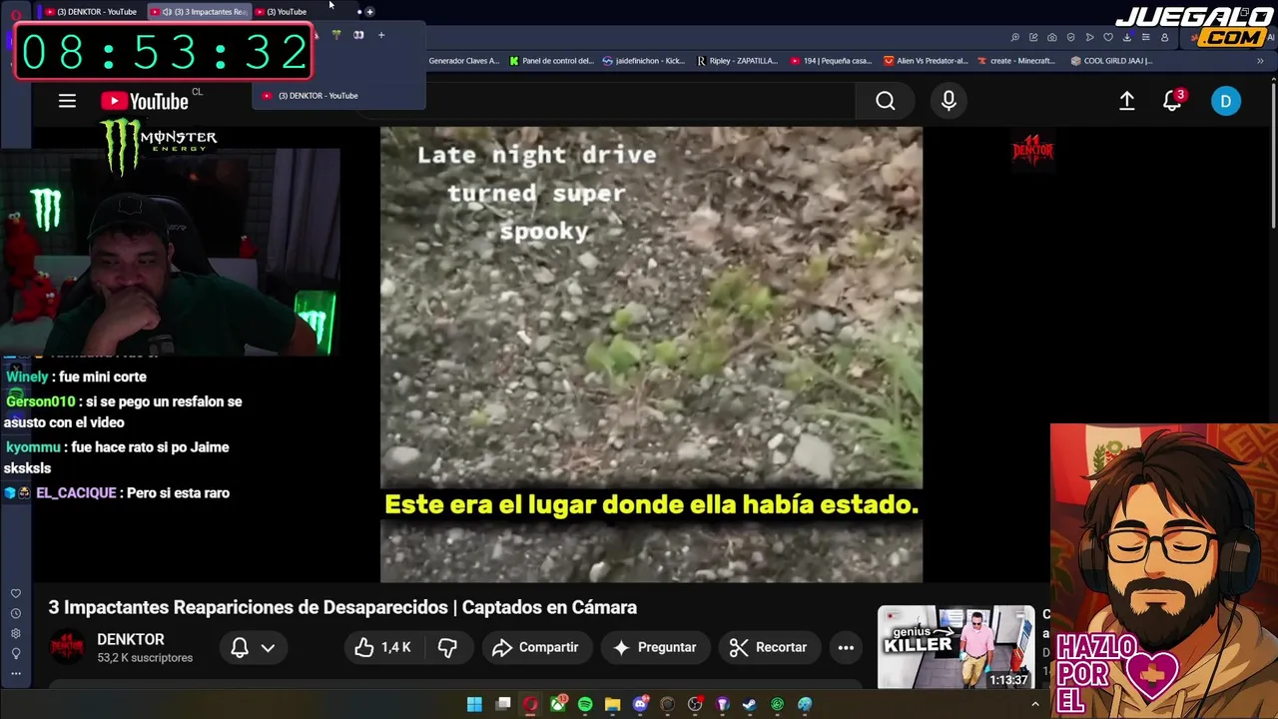Click the '53,2 K suscriptores' text

[x=145, y=658]
